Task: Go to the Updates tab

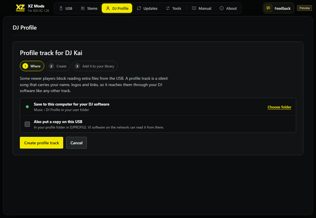Action: pos(147,8)
